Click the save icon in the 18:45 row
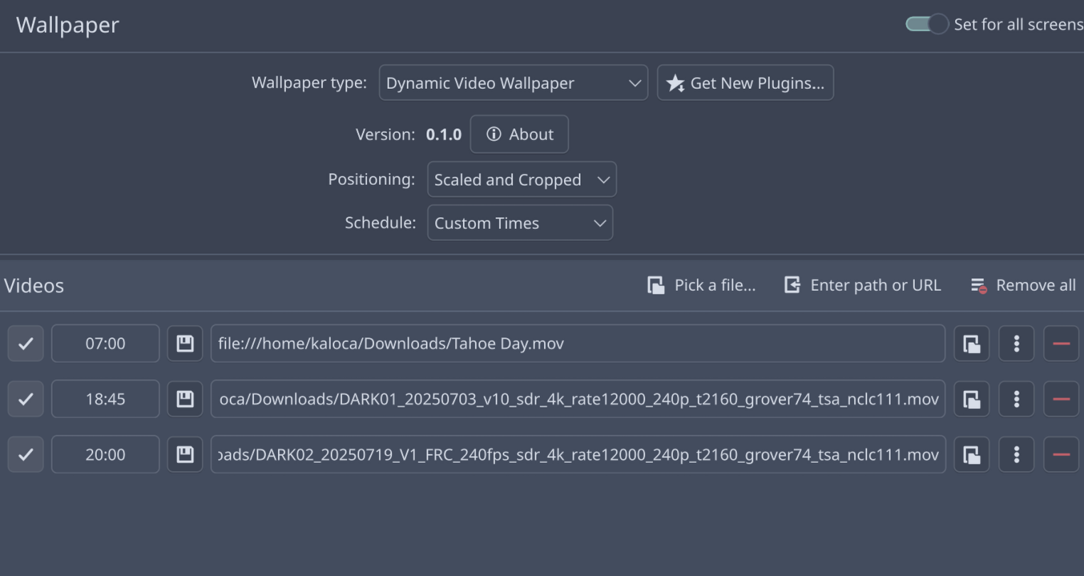1084x576 pixels. coord(185,399)
